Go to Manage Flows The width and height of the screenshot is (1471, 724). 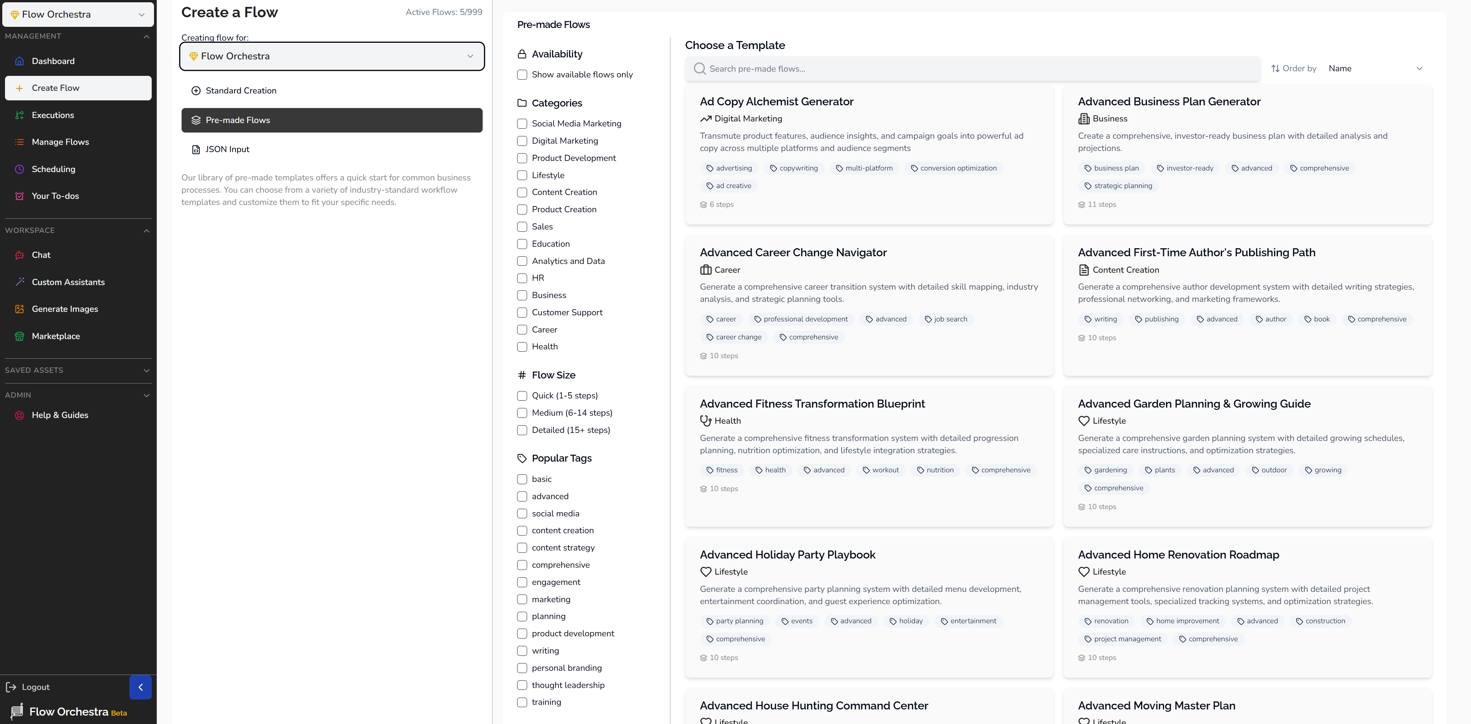click(x=78, y=142)
